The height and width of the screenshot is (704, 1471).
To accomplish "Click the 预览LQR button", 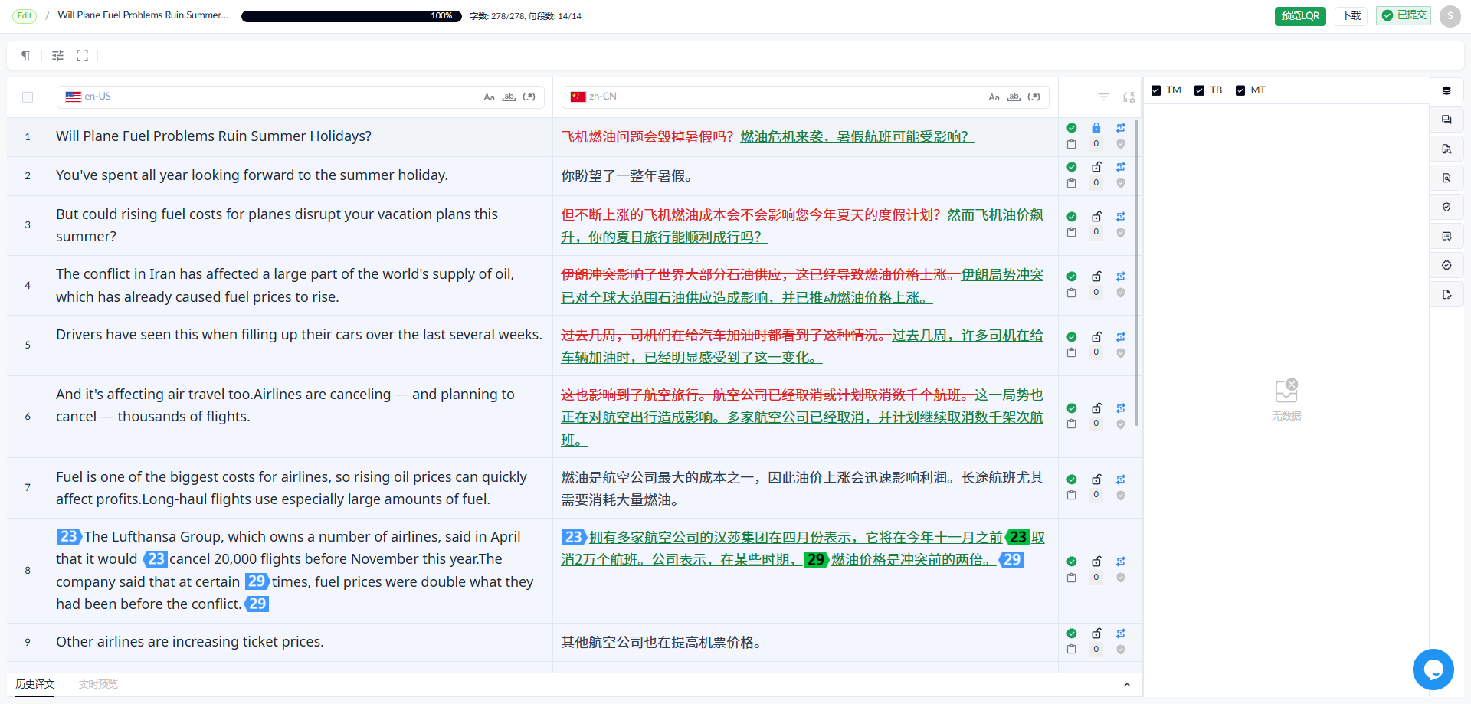I will pyautogui.click(x=1300, y=16).
